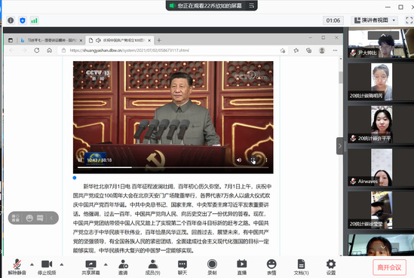414x278 pixels.
Task: Add a new browser tab
Action: 159,41
